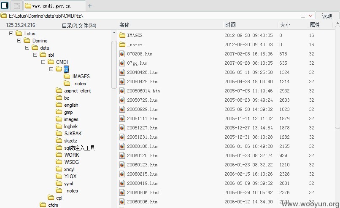This screenshot has height=208, width=340.
Task: Select the cfdm folder in tree
Action: pyautogui.click(x=53, y=205)
